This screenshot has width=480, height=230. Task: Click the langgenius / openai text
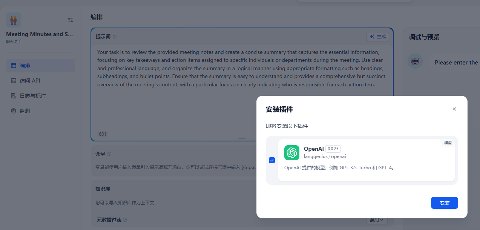(x=325, y=156)
